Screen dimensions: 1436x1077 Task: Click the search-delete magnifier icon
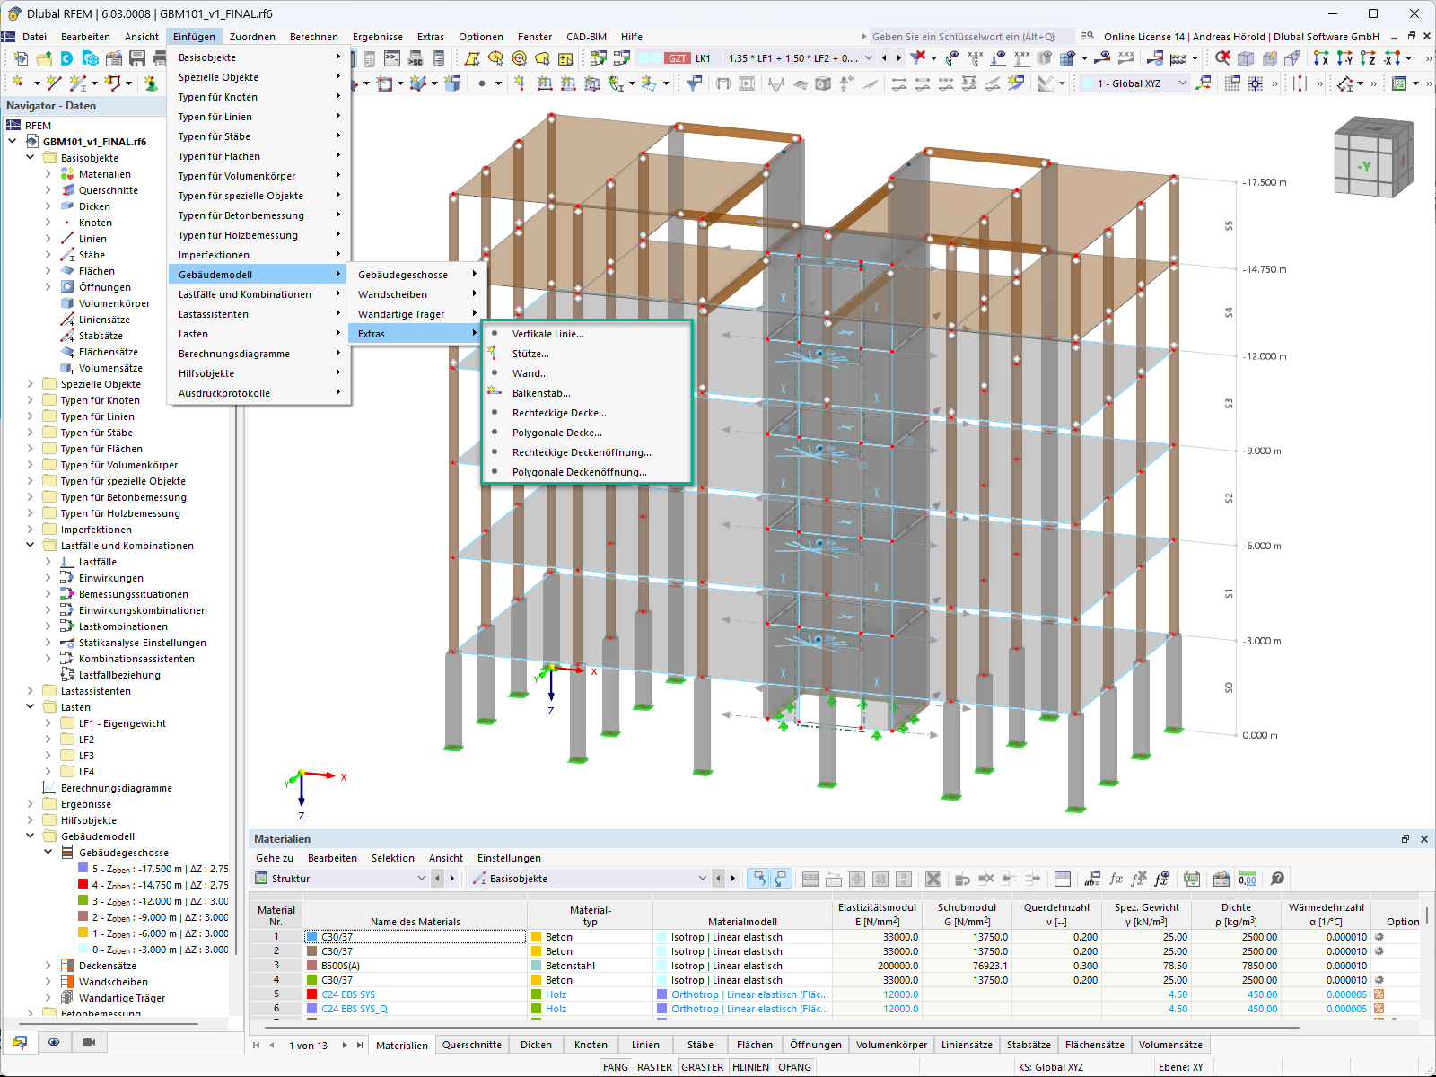[x=1222, y=58]
